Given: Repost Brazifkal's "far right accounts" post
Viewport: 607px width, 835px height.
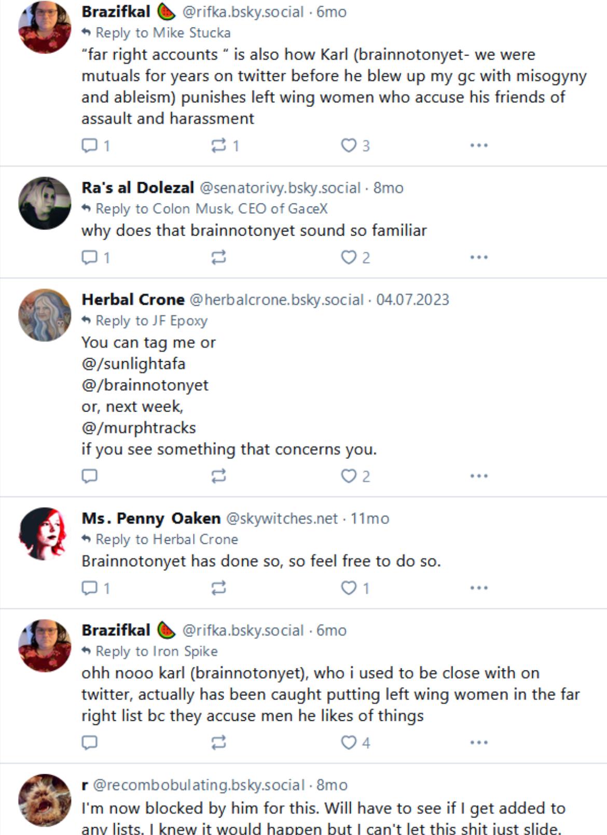Looking at the screenshot, I should click(x=218, y=145).
